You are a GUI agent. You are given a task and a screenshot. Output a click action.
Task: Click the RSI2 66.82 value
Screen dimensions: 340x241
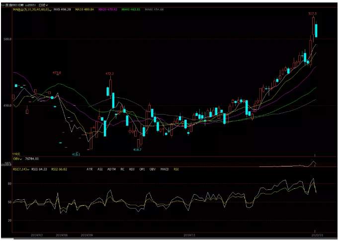pos(59,169)
